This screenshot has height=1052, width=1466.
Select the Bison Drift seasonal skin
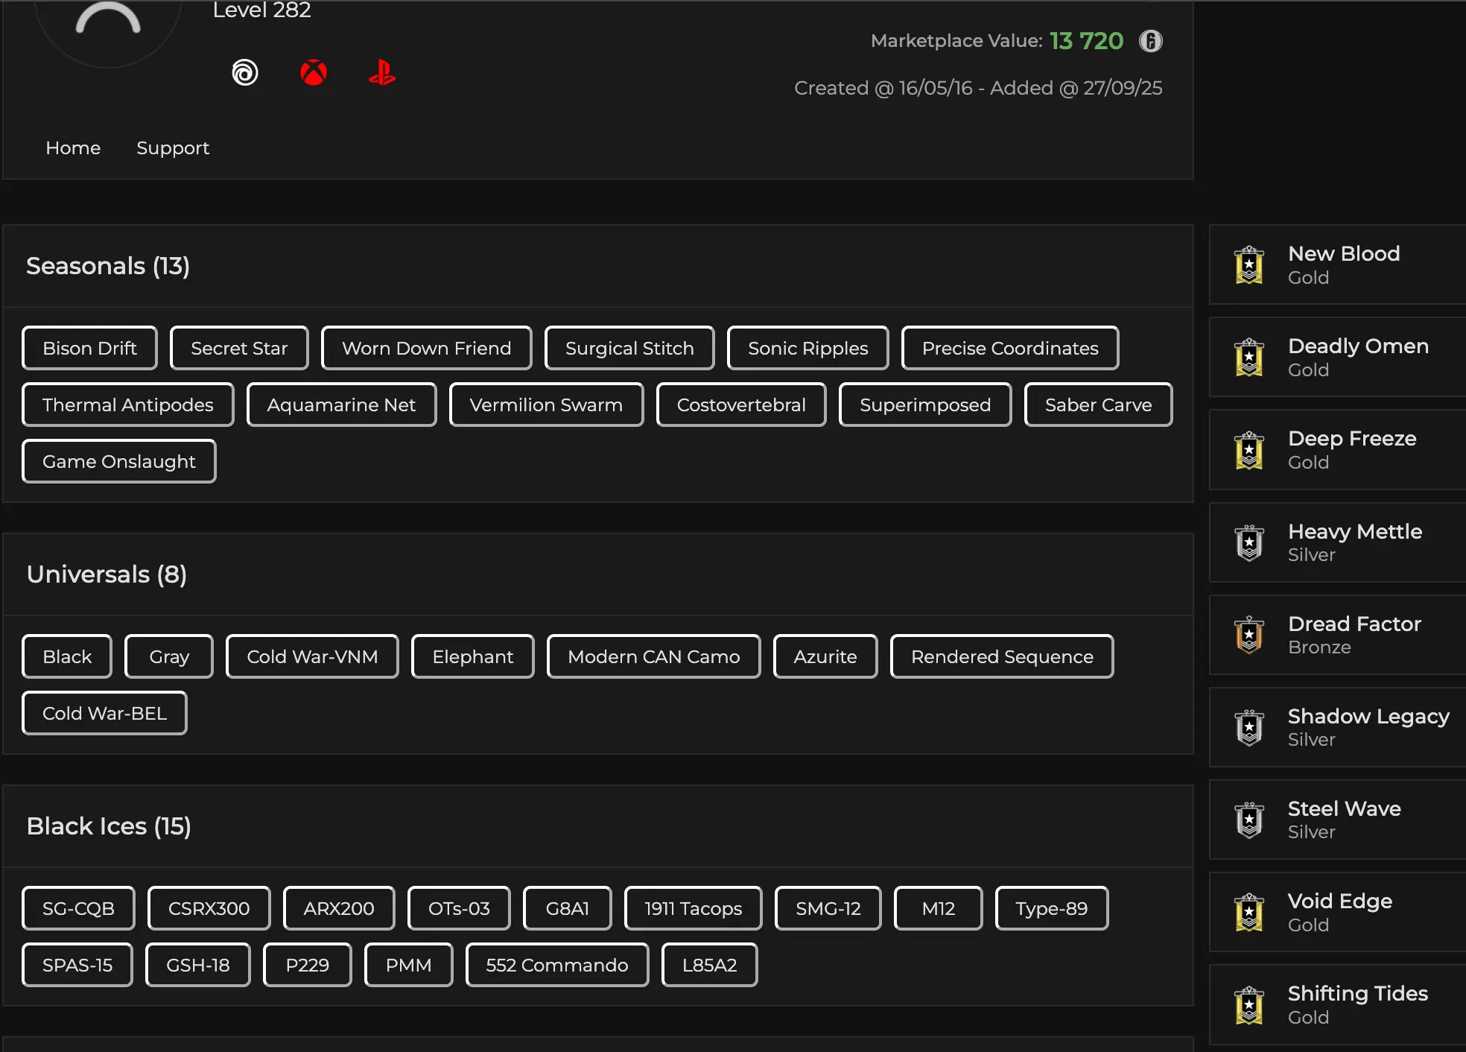pyautogui.click(x=89, y=348)
